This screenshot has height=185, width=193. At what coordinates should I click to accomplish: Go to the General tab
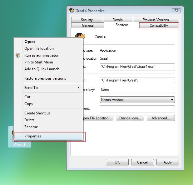coord(87,25)
